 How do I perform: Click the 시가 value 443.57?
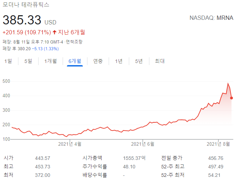42,158
